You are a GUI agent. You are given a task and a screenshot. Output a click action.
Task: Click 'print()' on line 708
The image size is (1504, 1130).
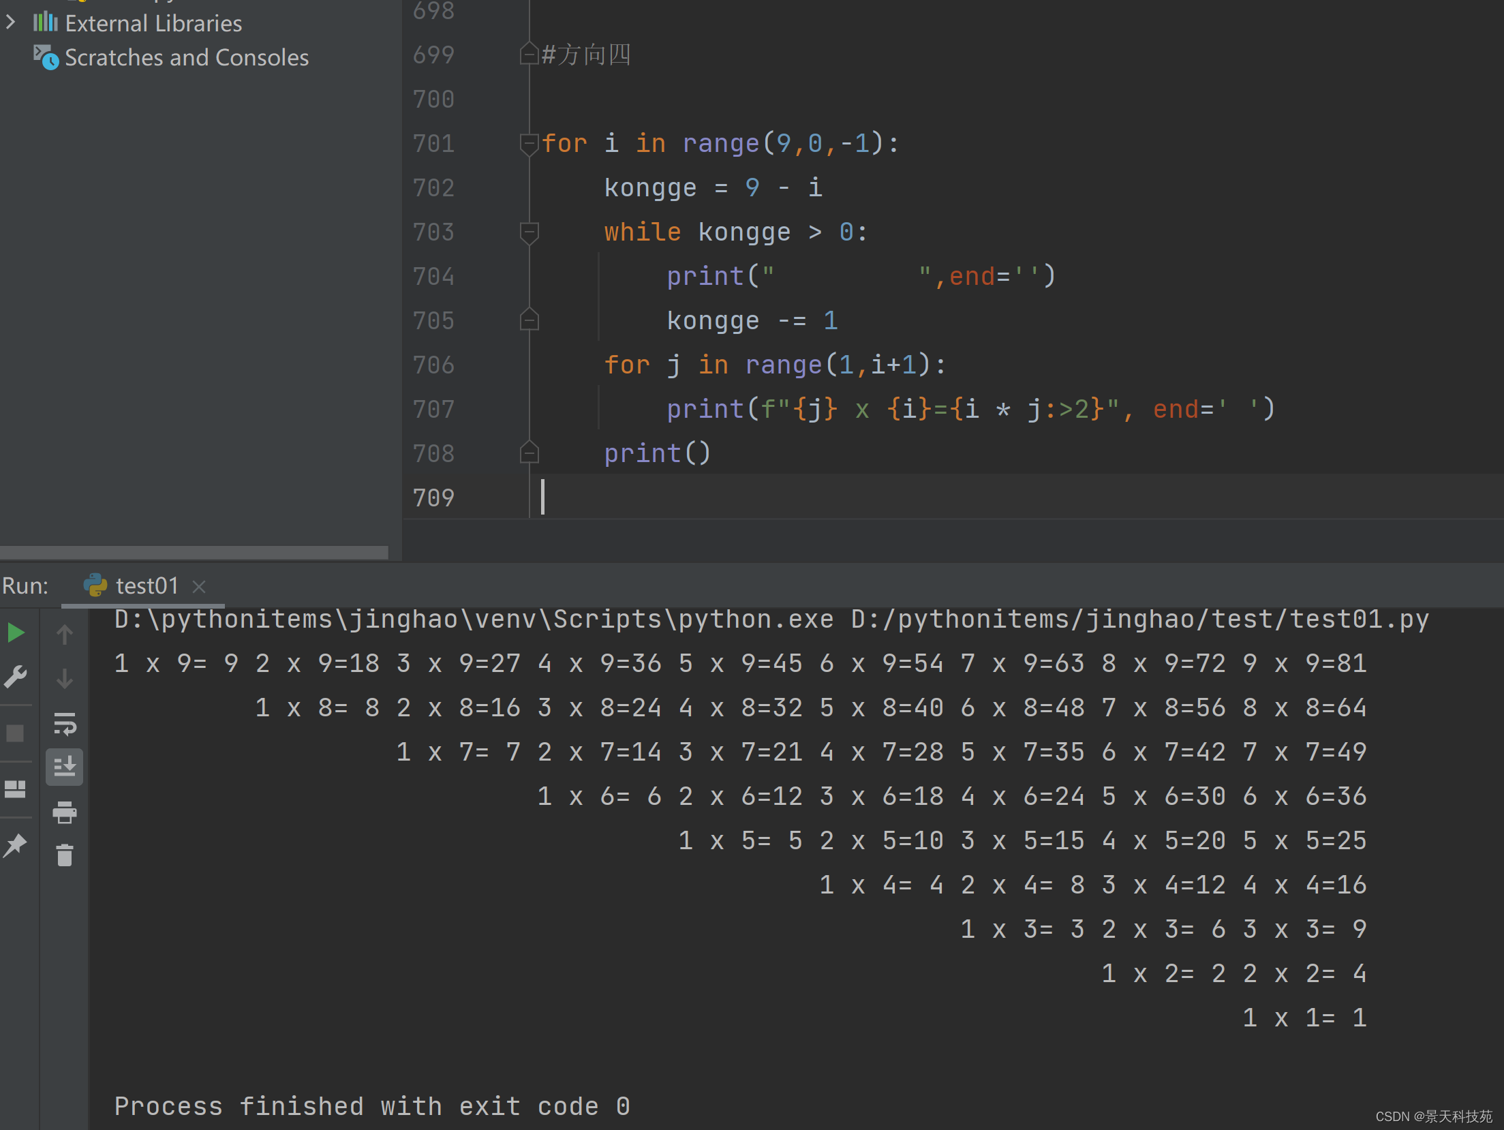click(x=658, y=453)
